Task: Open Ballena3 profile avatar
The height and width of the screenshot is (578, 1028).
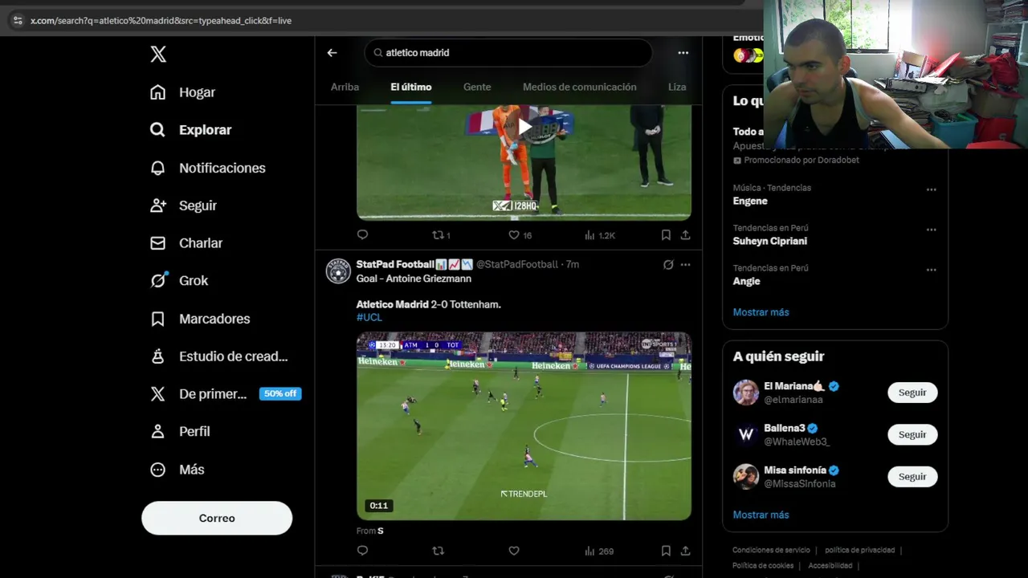Action: coord(746,434)
